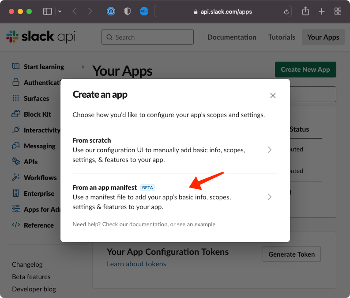Click the Authentication lock icon
350x298 pixels.
tap(15, 82)
